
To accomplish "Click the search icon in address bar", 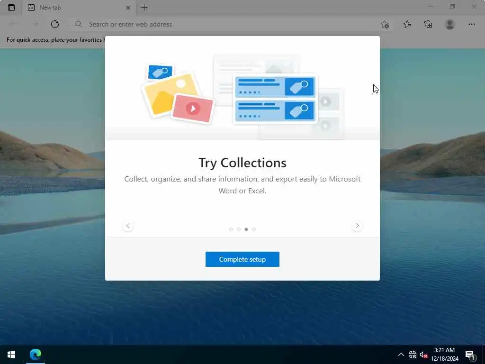I will point(79,24).
